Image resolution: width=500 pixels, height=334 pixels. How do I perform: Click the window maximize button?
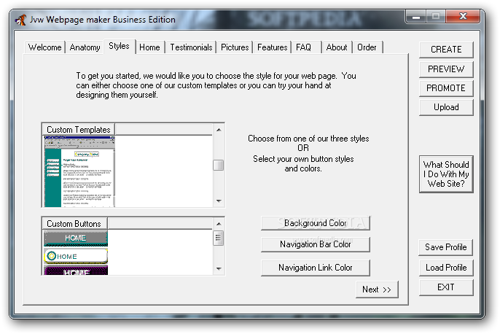pos(436,16)
